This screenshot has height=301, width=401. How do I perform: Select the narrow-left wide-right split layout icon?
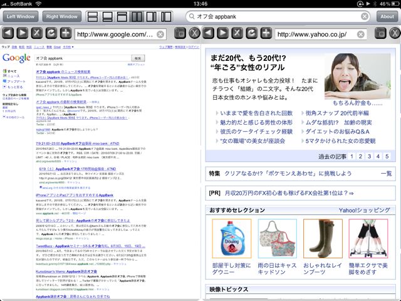click(166, 17)
